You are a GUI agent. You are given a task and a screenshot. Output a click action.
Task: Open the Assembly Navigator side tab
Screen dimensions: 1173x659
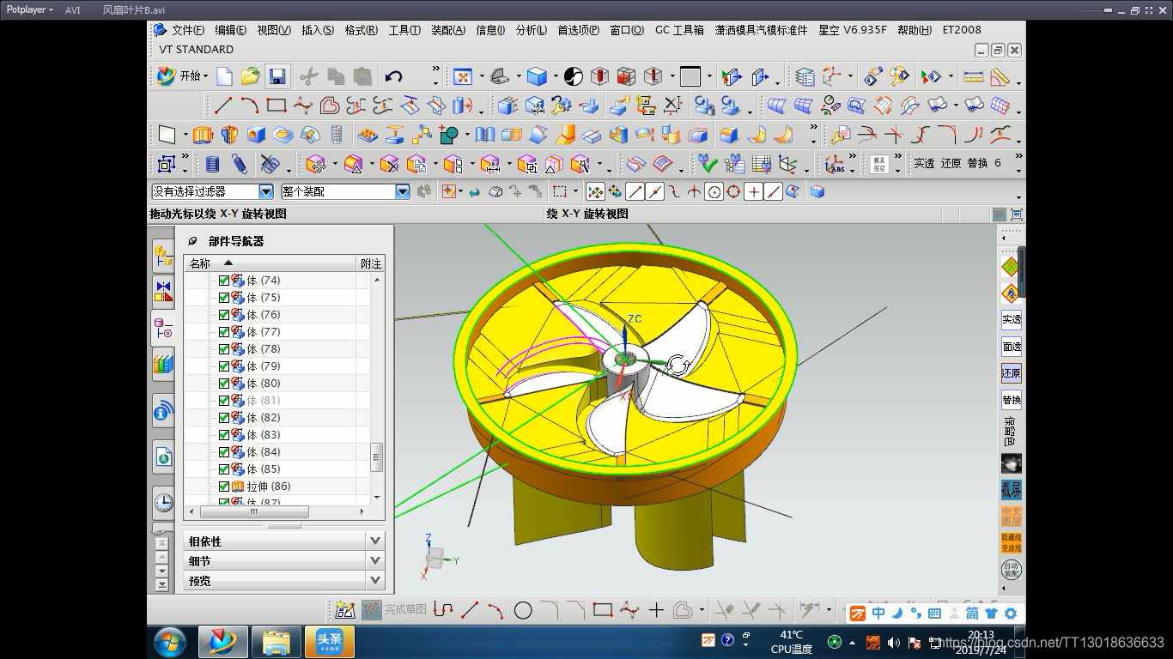pos(163,255)
